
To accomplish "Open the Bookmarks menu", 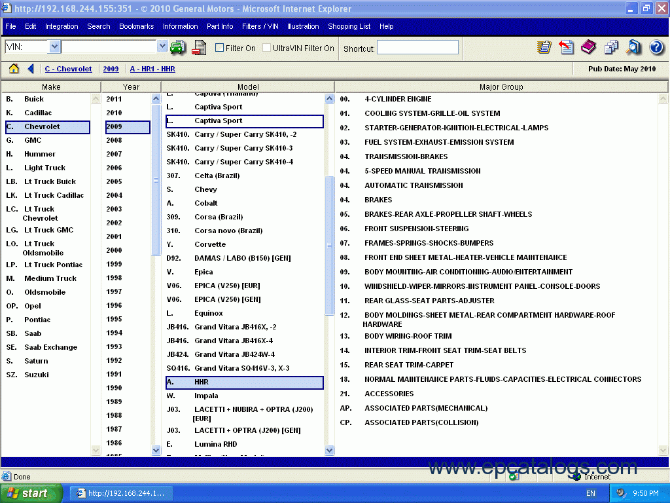I will 136,26.
